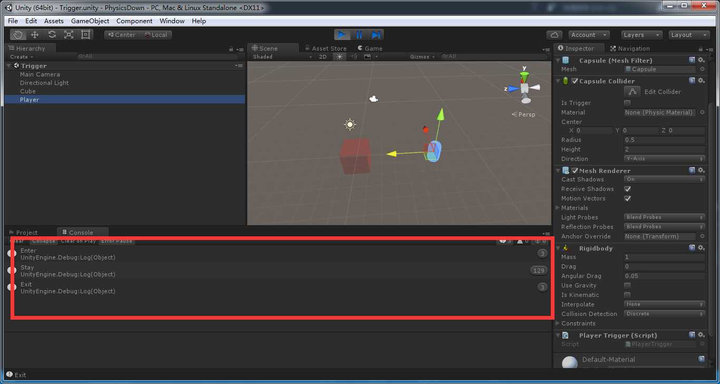Open gear menu of Mesh Renderer

point(701,170)
